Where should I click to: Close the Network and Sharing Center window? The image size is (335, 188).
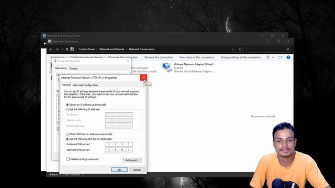283,36
